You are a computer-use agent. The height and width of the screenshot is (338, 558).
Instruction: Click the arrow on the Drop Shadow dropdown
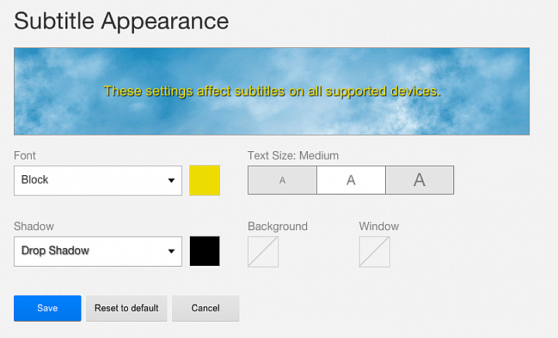[171, 251]
